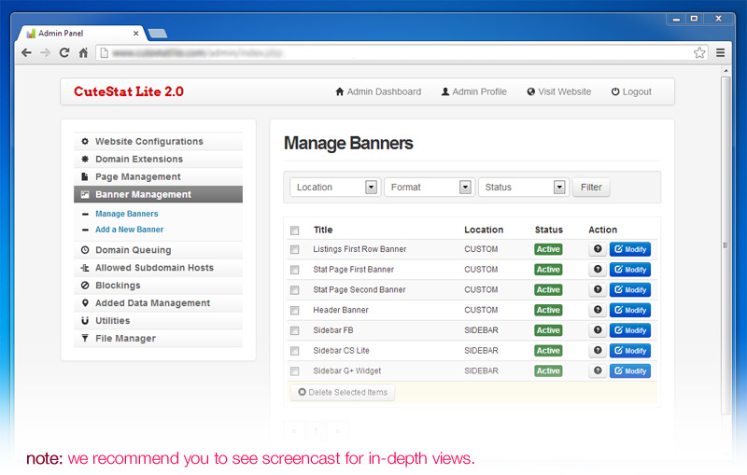Open Admin Dashboard from top navigation
747x475 pixels.
point(378,91)
